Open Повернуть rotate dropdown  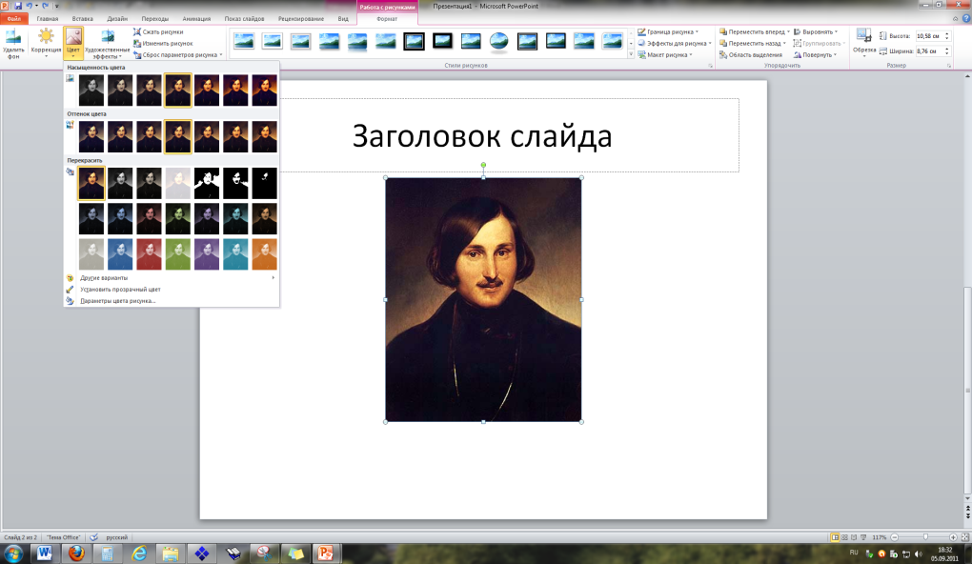pos(815,54)
